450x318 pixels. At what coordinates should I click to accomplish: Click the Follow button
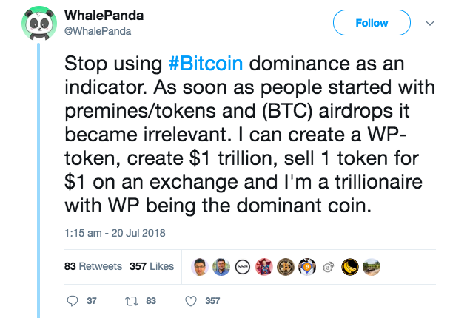372,23
